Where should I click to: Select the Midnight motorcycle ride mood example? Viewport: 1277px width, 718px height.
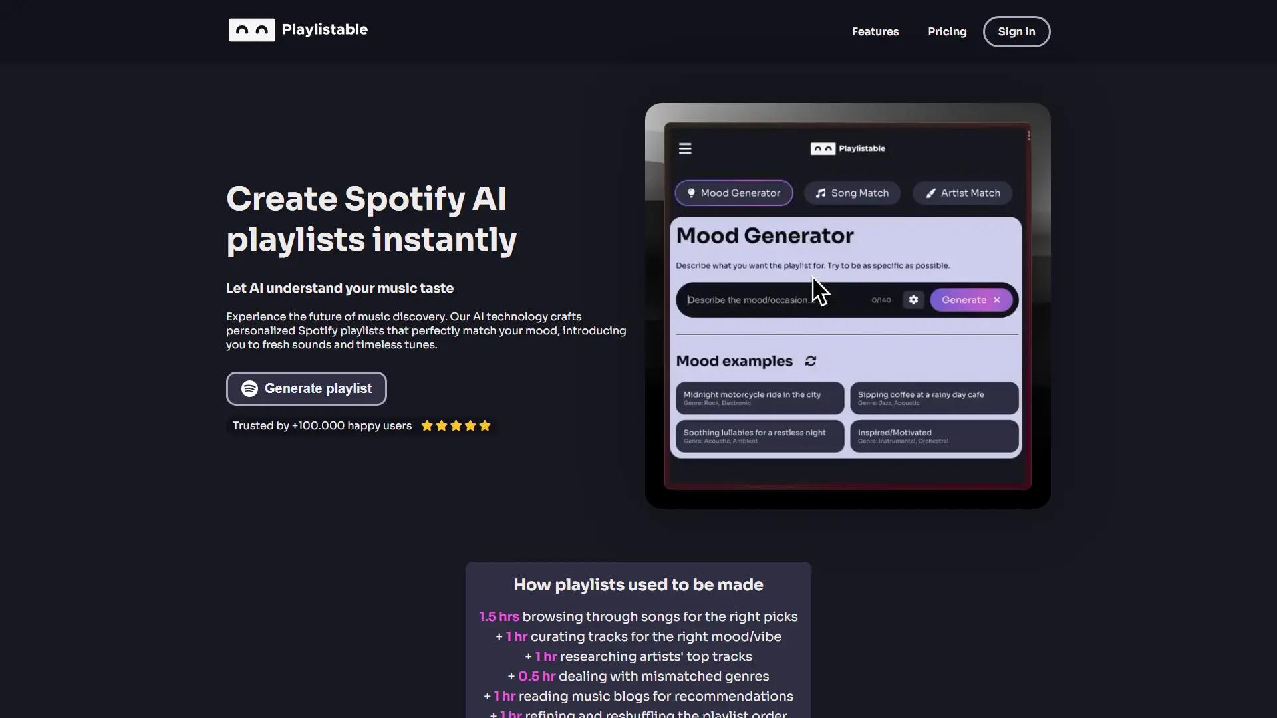point(759,398)
